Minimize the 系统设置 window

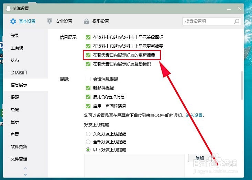pyautogui.click(x=229, y=9)
